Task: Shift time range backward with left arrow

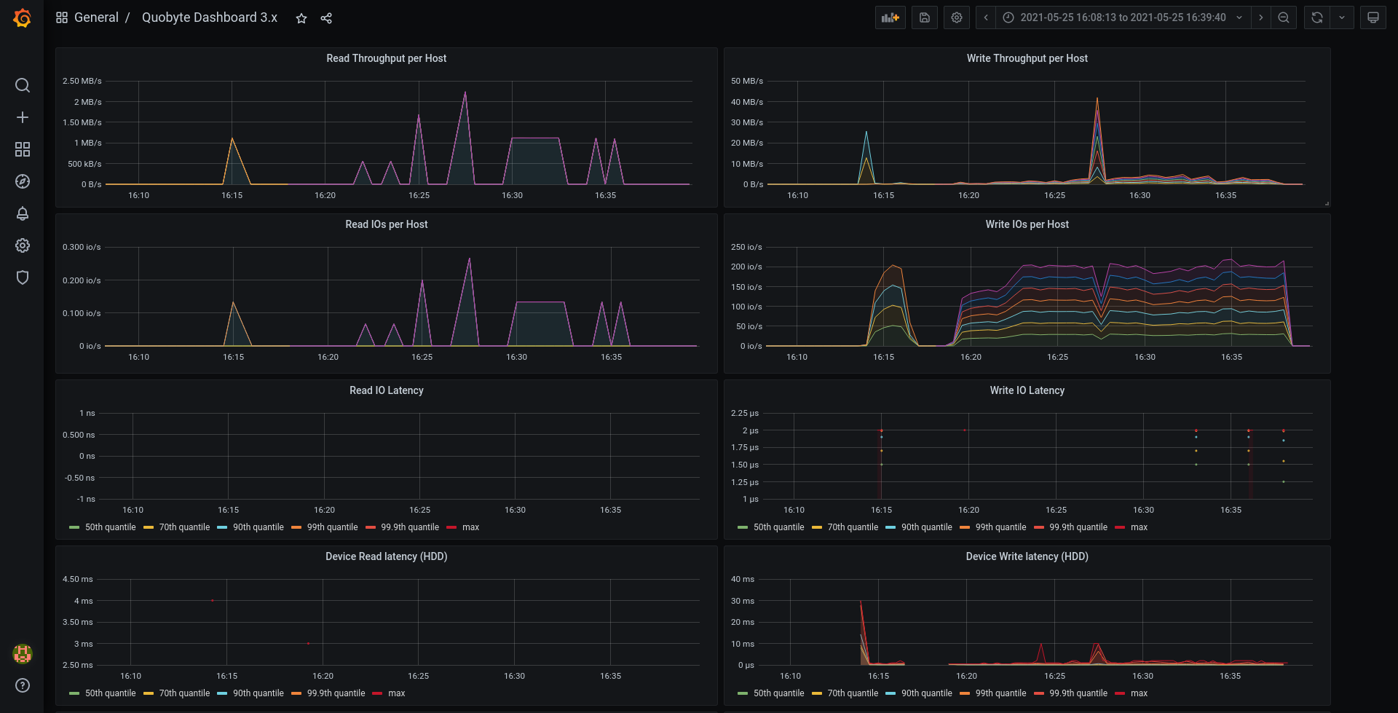Action: click(986, 17)
